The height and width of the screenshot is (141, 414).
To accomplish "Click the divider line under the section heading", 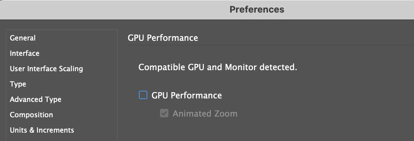I will click(270, 45).
